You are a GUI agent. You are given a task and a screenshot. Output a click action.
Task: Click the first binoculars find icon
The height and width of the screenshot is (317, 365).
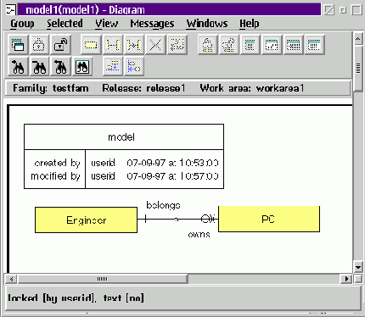pyautogui.click(x=18, y=67)
